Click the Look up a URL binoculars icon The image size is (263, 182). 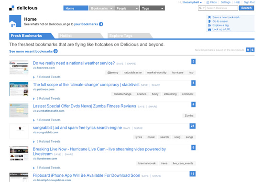click(209, 29)
